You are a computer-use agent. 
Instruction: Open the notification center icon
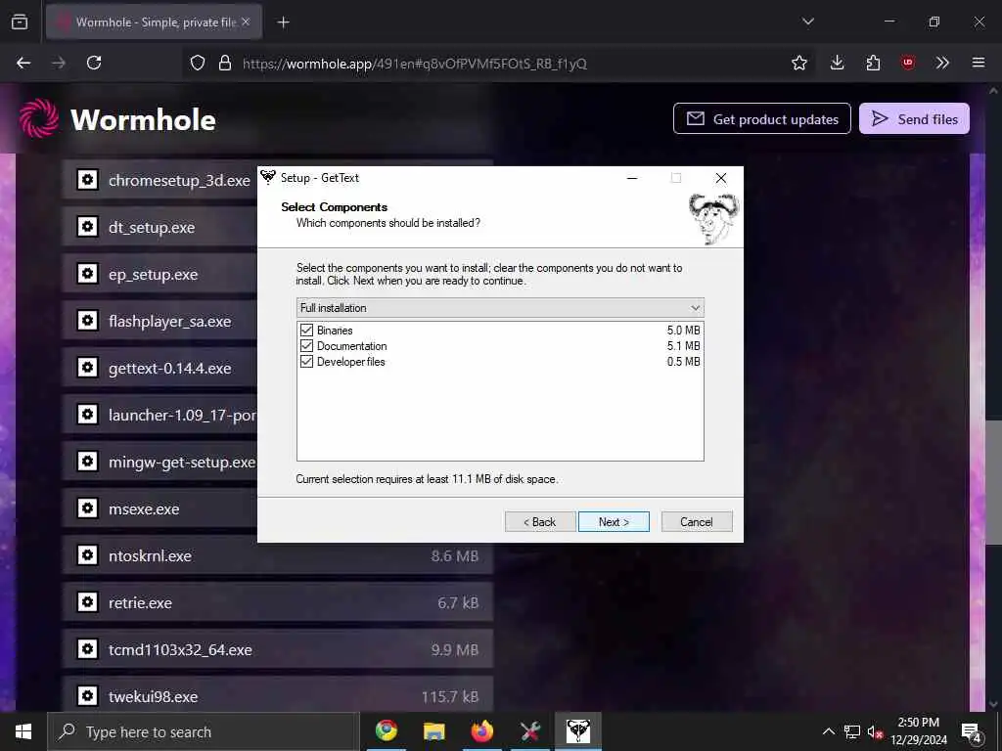click(x=972, y=732)
